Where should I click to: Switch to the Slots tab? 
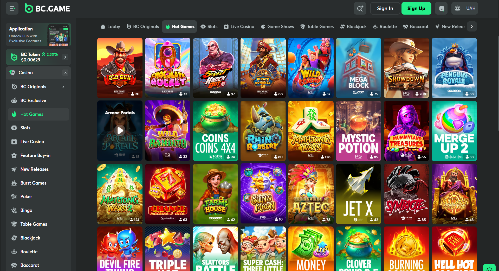(209, 27)
